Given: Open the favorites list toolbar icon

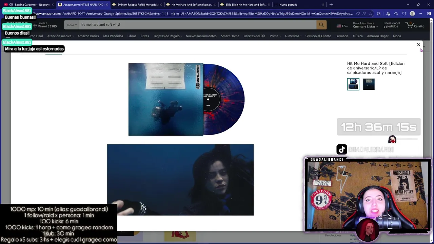Looking at the screenshot, I should pyautogui.click(x=396, y=14).
